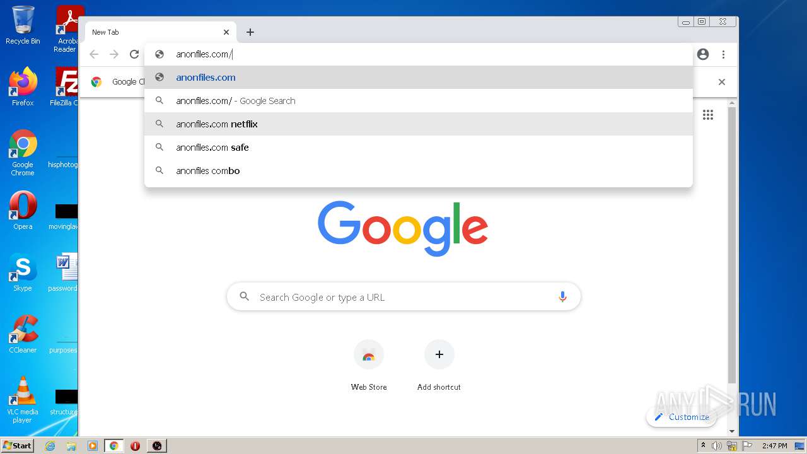Click the globe icon in address bar

[x=160, y=54]
